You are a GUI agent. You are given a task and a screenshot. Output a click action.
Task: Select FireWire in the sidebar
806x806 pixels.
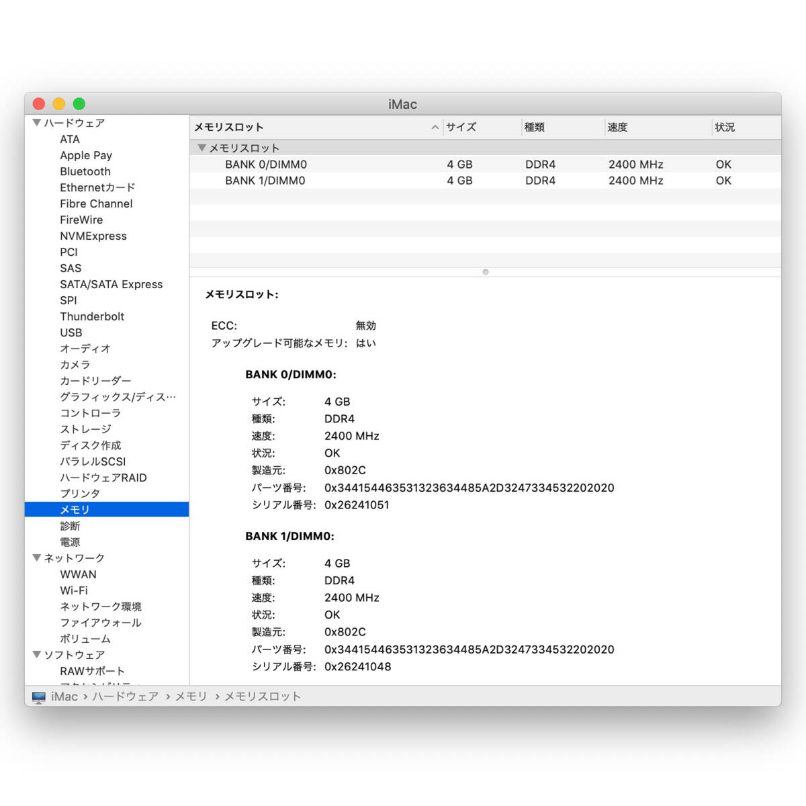click(x=81, y=220)
